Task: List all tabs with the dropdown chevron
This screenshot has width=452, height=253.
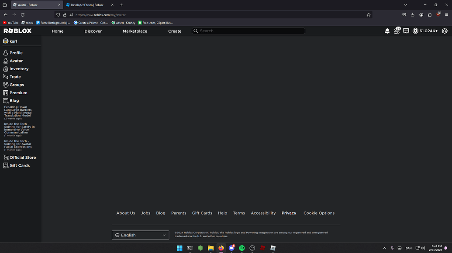Action: (405, 5)
